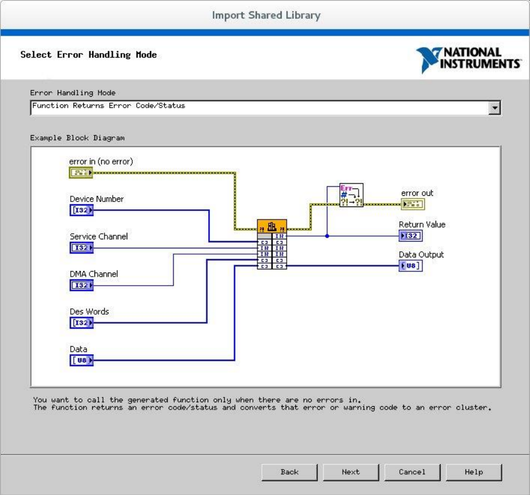Click the Next button
The image size is (530, 495).
[x=351, y=472]
